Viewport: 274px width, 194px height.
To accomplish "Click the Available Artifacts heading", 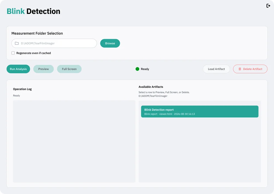I will tap(151, 87).
